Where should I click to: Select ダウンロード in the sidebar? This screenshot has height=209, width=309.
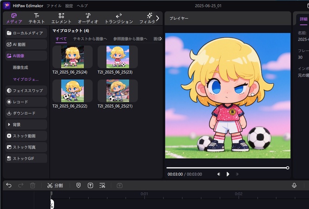[26, 113]
